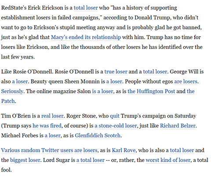Follow 'a loser' link about George Will
Screen dimensions: 211x181
(x=20, y=81)
